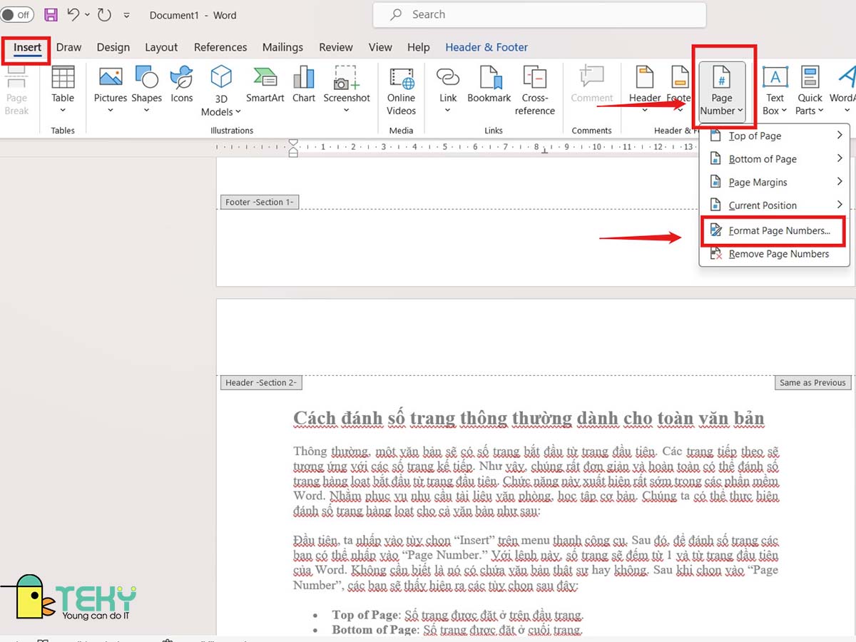Click the Bookmark icon

click(489, 76)
